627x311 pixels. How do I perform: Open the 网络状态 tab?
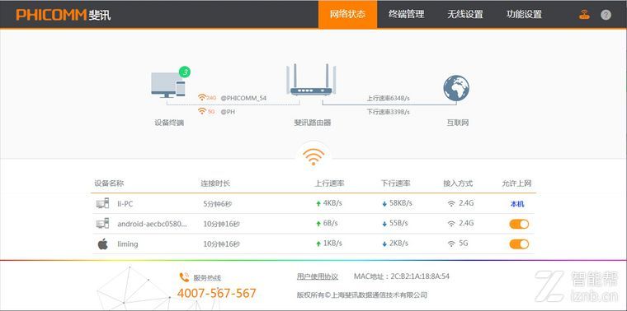(347, 14)
